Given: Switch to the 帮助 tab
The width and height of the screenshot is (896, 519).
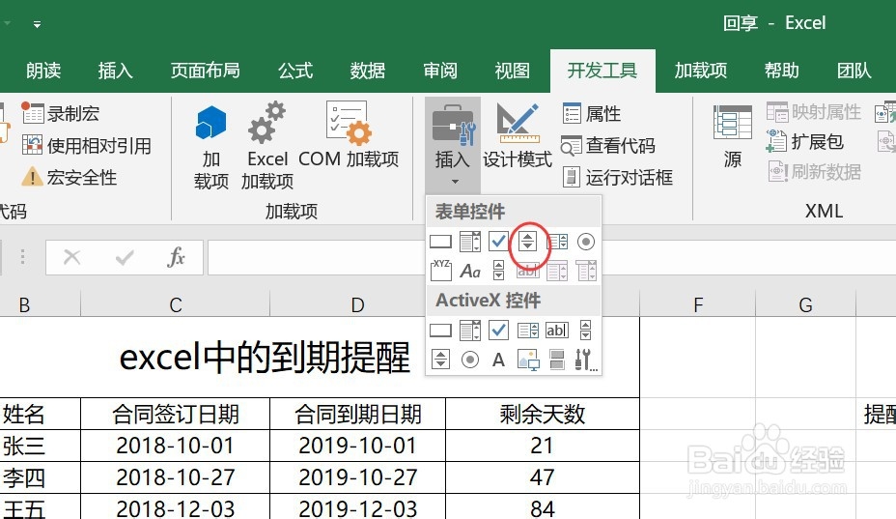Looking at the screenshot, I should tap(781, 71).
